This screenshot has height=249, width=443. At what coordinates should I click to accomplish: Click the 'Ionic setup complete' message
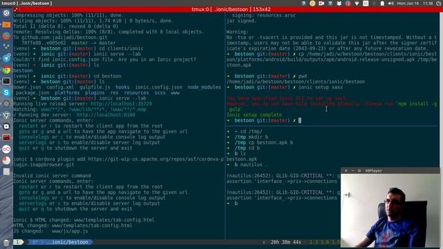[254, 115]
